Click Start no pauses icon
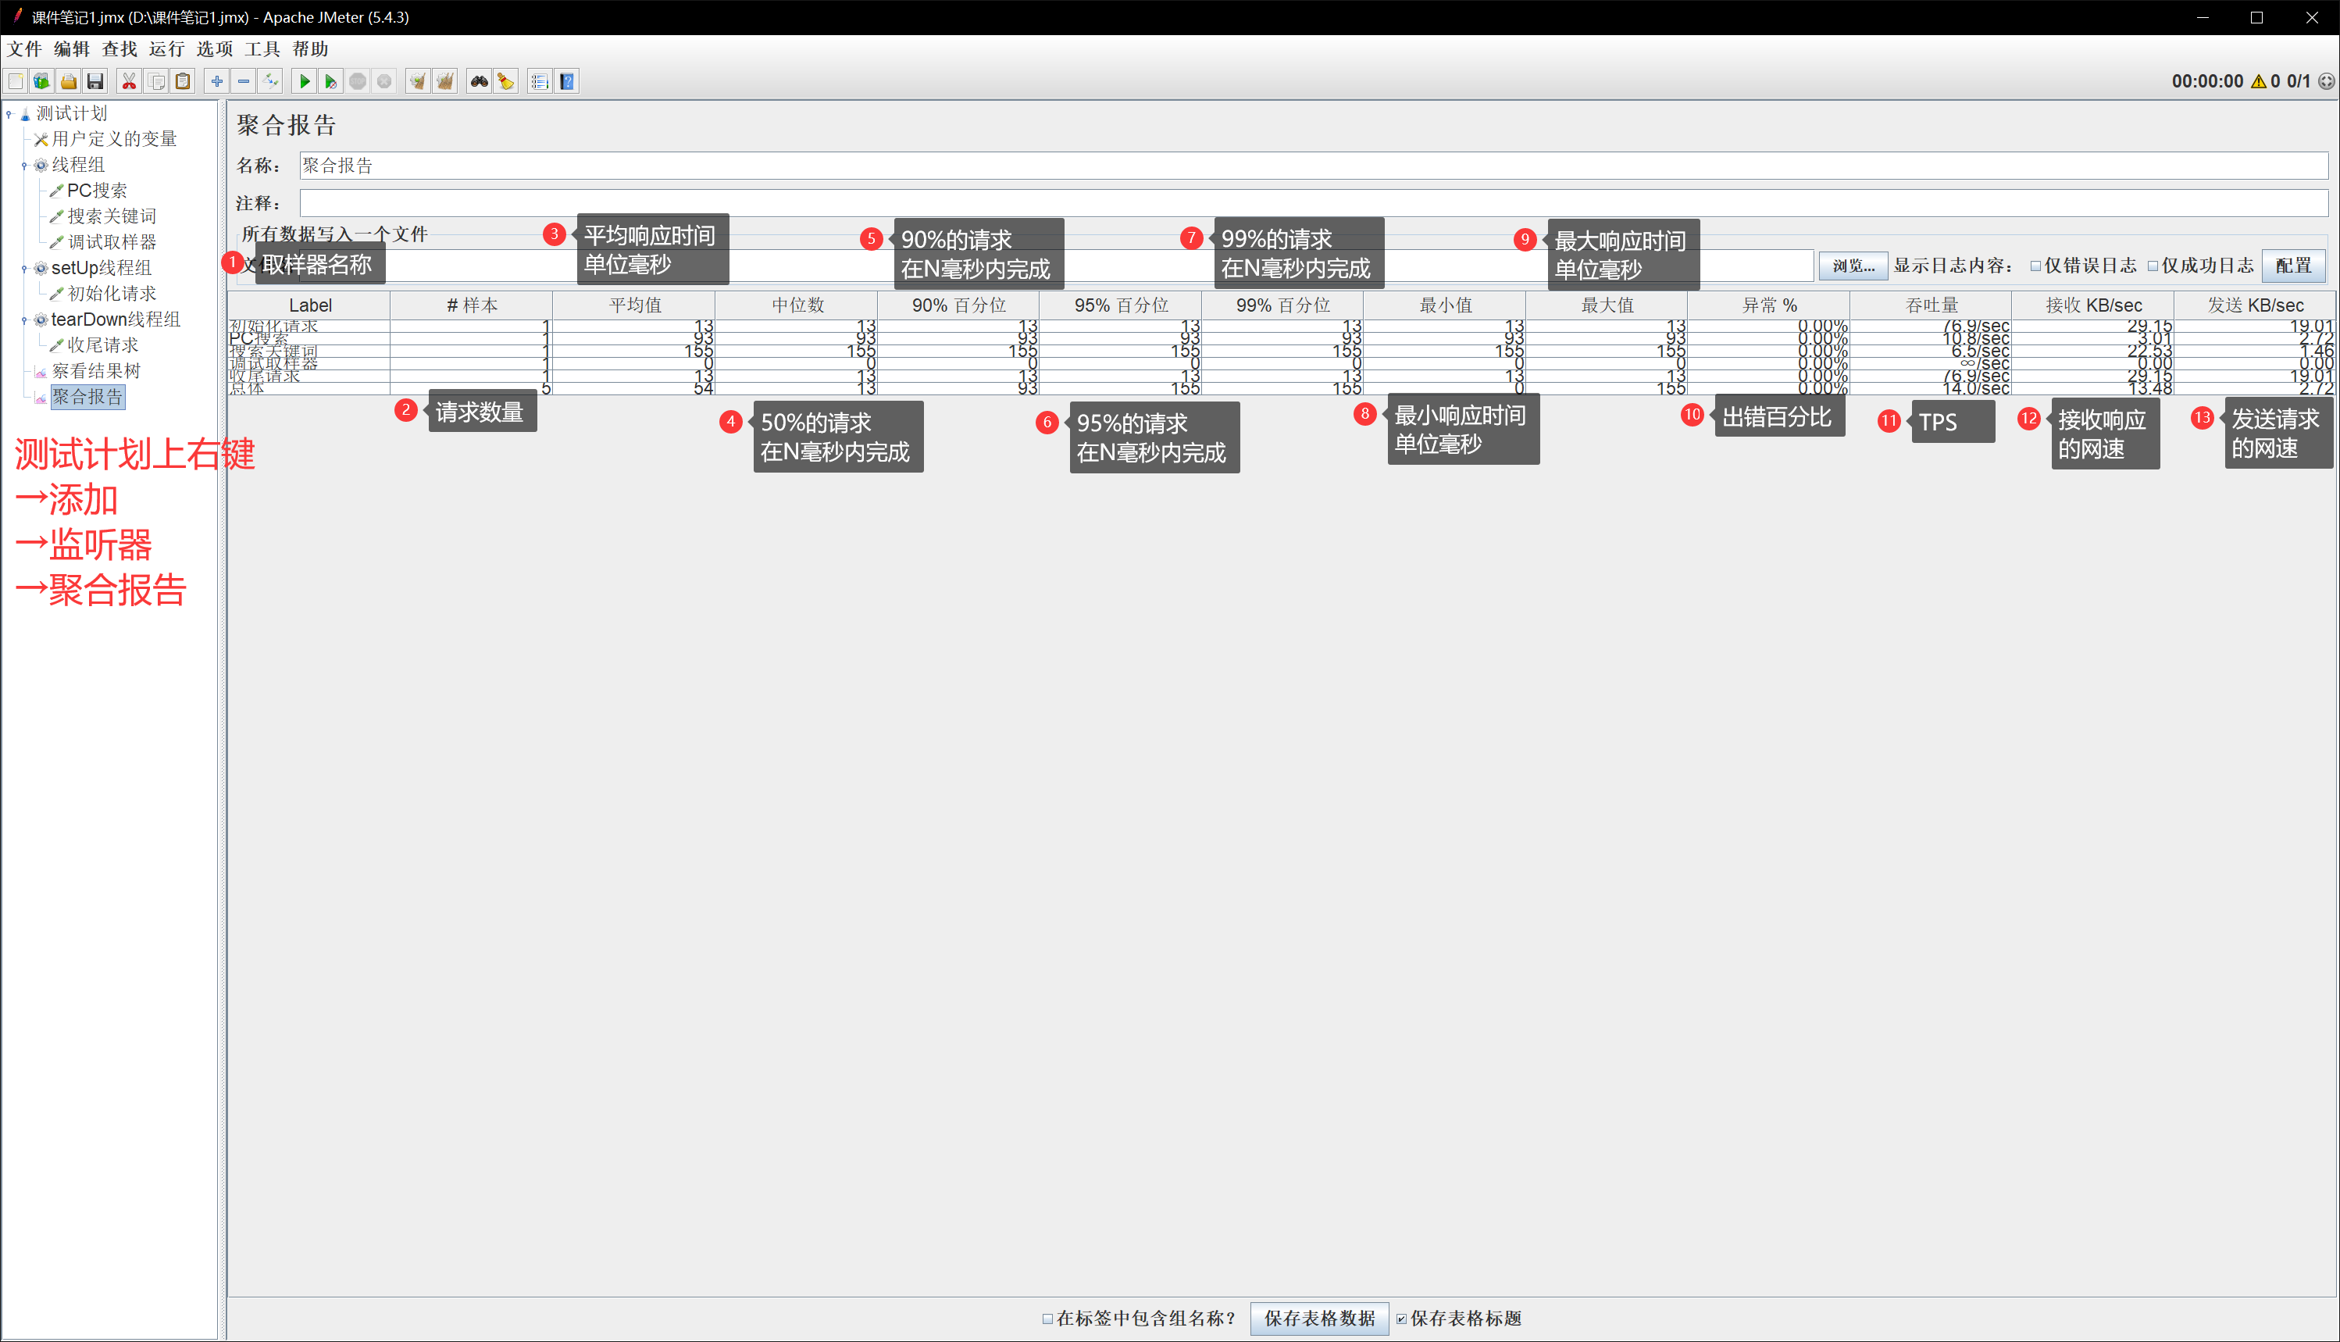Screen dimensions: 2340x1342 tap(331, 82)
